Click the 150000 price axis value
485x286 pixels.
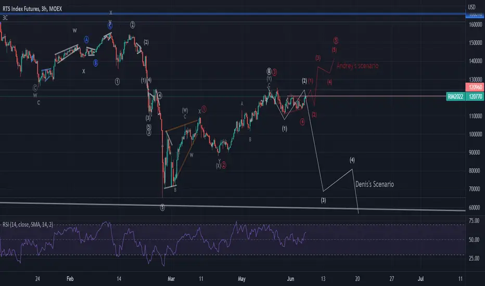[476, 43]
